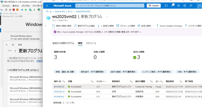The image size is (202, 107).
Task: Click the 今すぐ試す link in banner
Action: tap(136, 32)
